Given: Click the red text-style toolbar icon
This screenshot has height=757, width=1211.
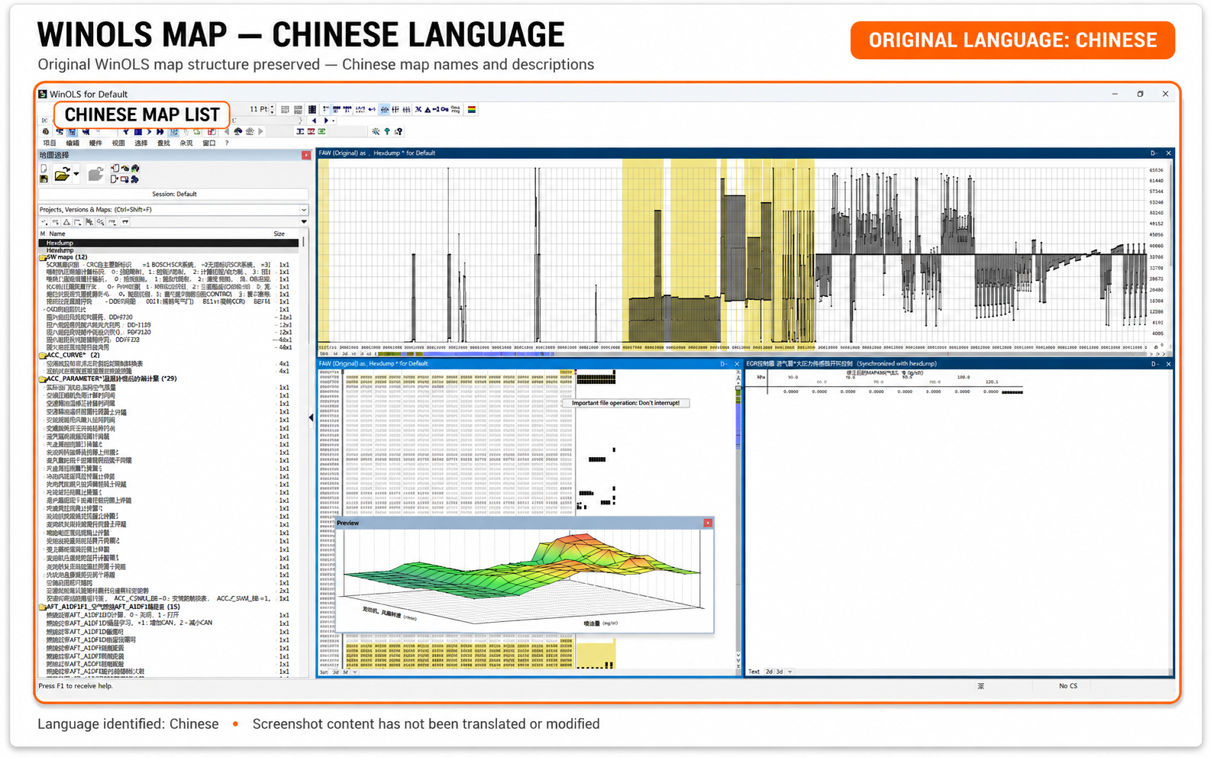Looking at the screenshot, I should 311,131.
